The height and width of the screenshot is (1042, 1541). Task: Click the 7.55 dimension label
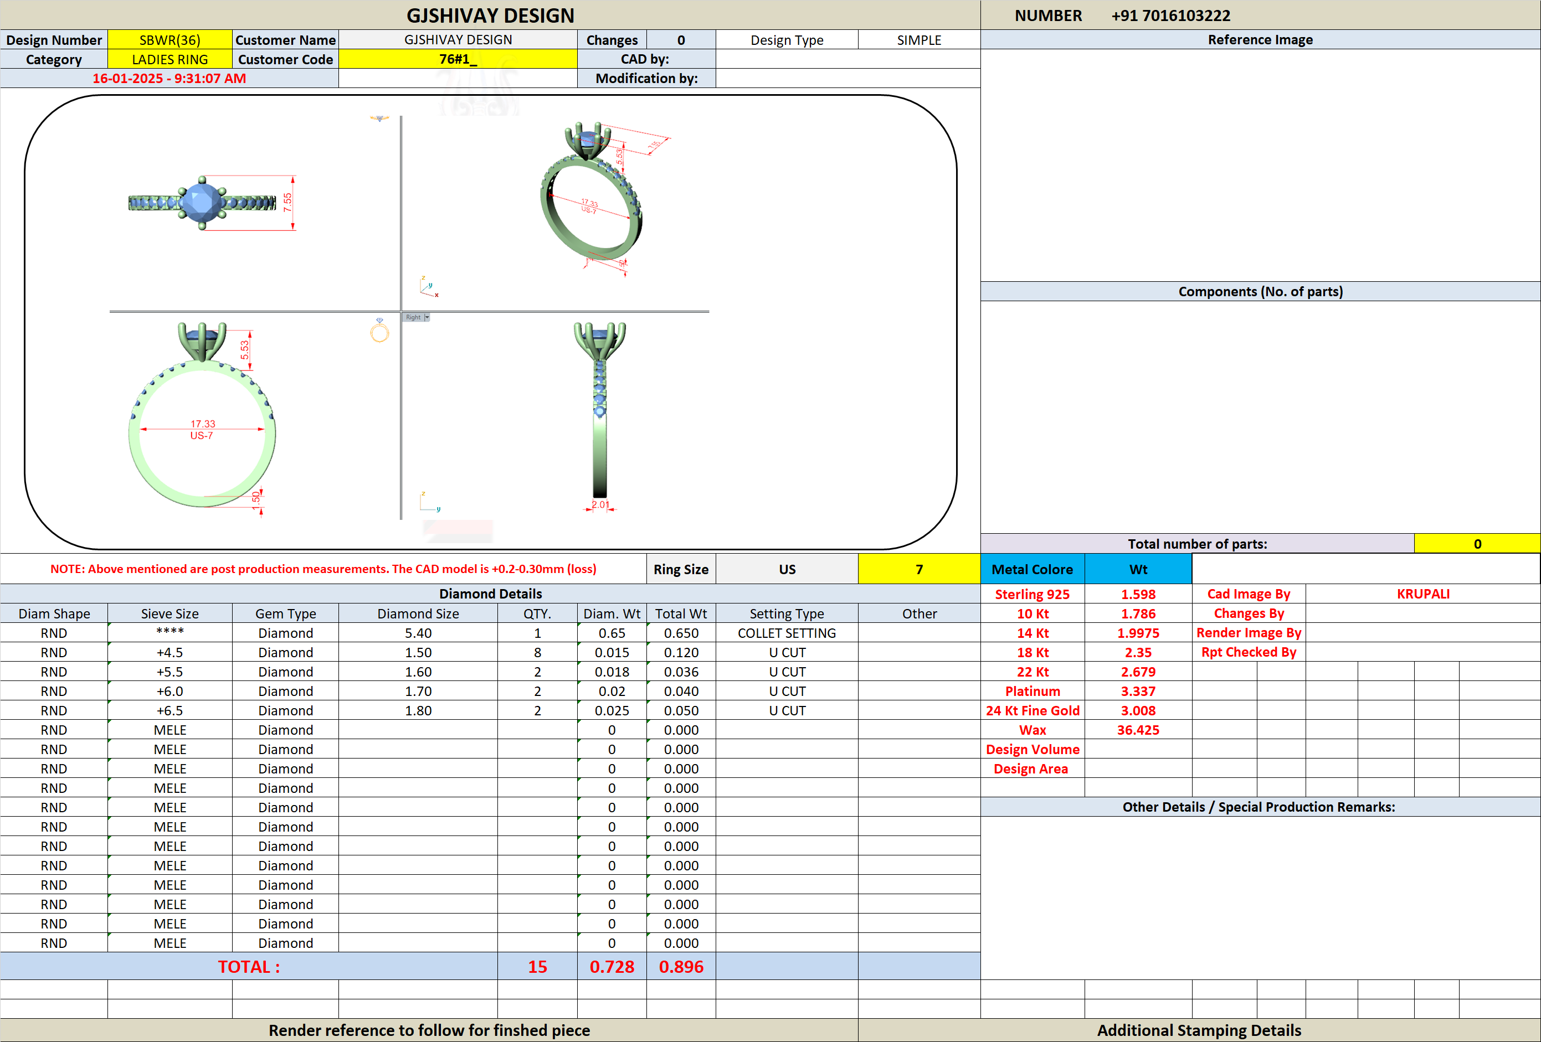pos(287,202)
